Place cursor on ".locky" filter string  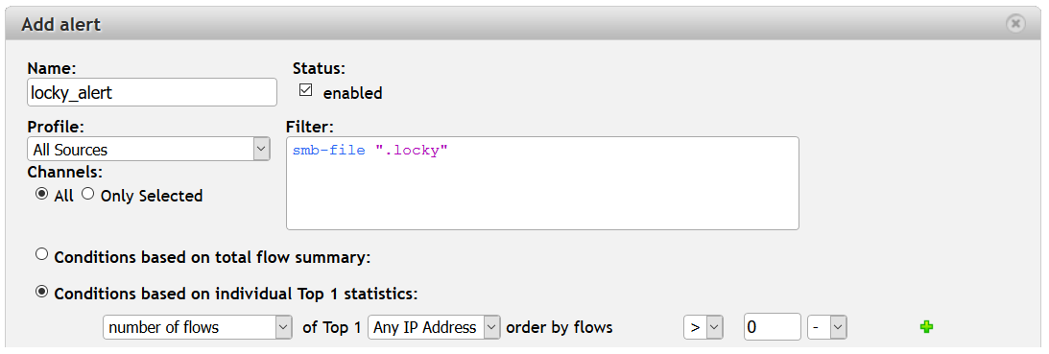pos(411,151)
